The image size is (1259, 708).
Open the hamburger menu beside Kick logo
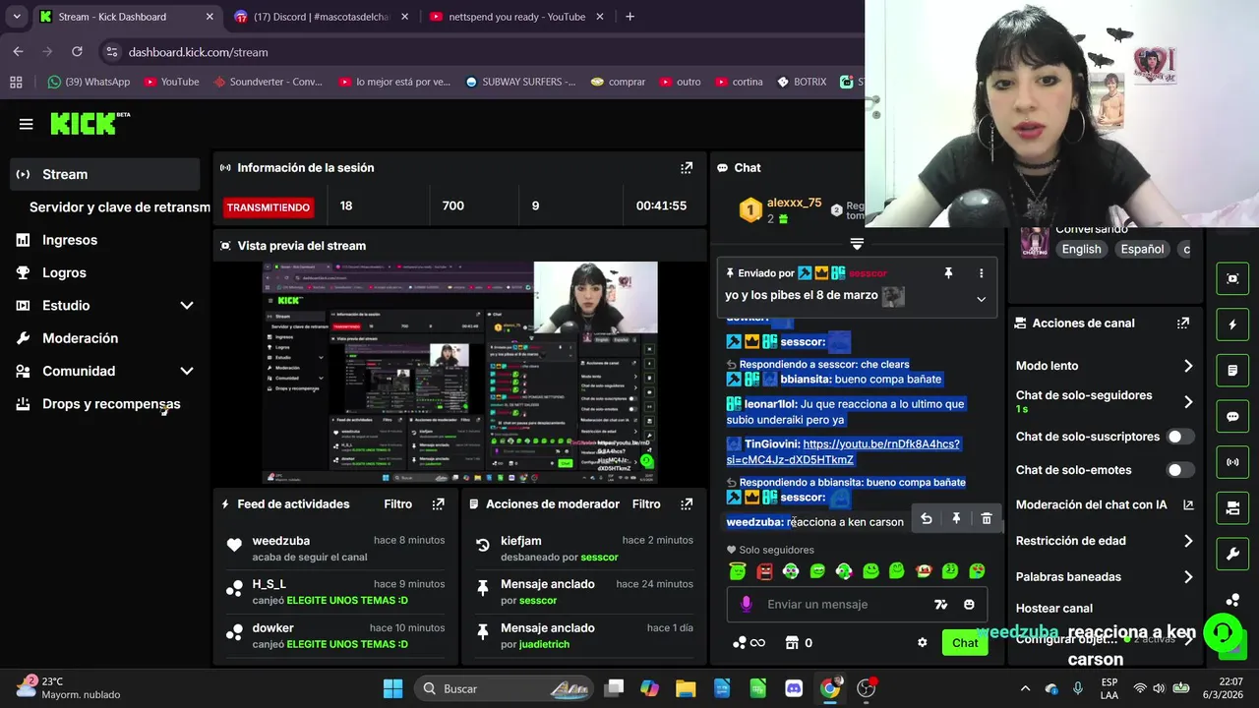27,124
